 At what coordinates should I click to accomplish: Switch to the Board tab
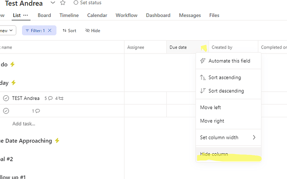click(44, 15)
